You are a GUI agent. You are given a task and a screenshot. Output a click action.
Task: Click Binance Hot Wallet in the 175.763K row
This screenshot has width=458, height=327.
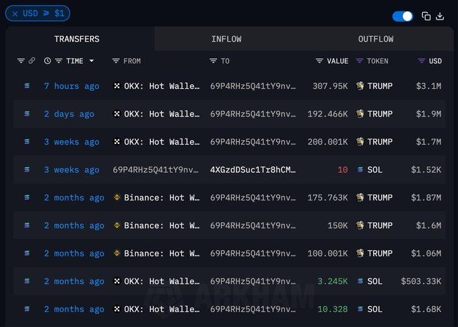[x=162, y=198]
